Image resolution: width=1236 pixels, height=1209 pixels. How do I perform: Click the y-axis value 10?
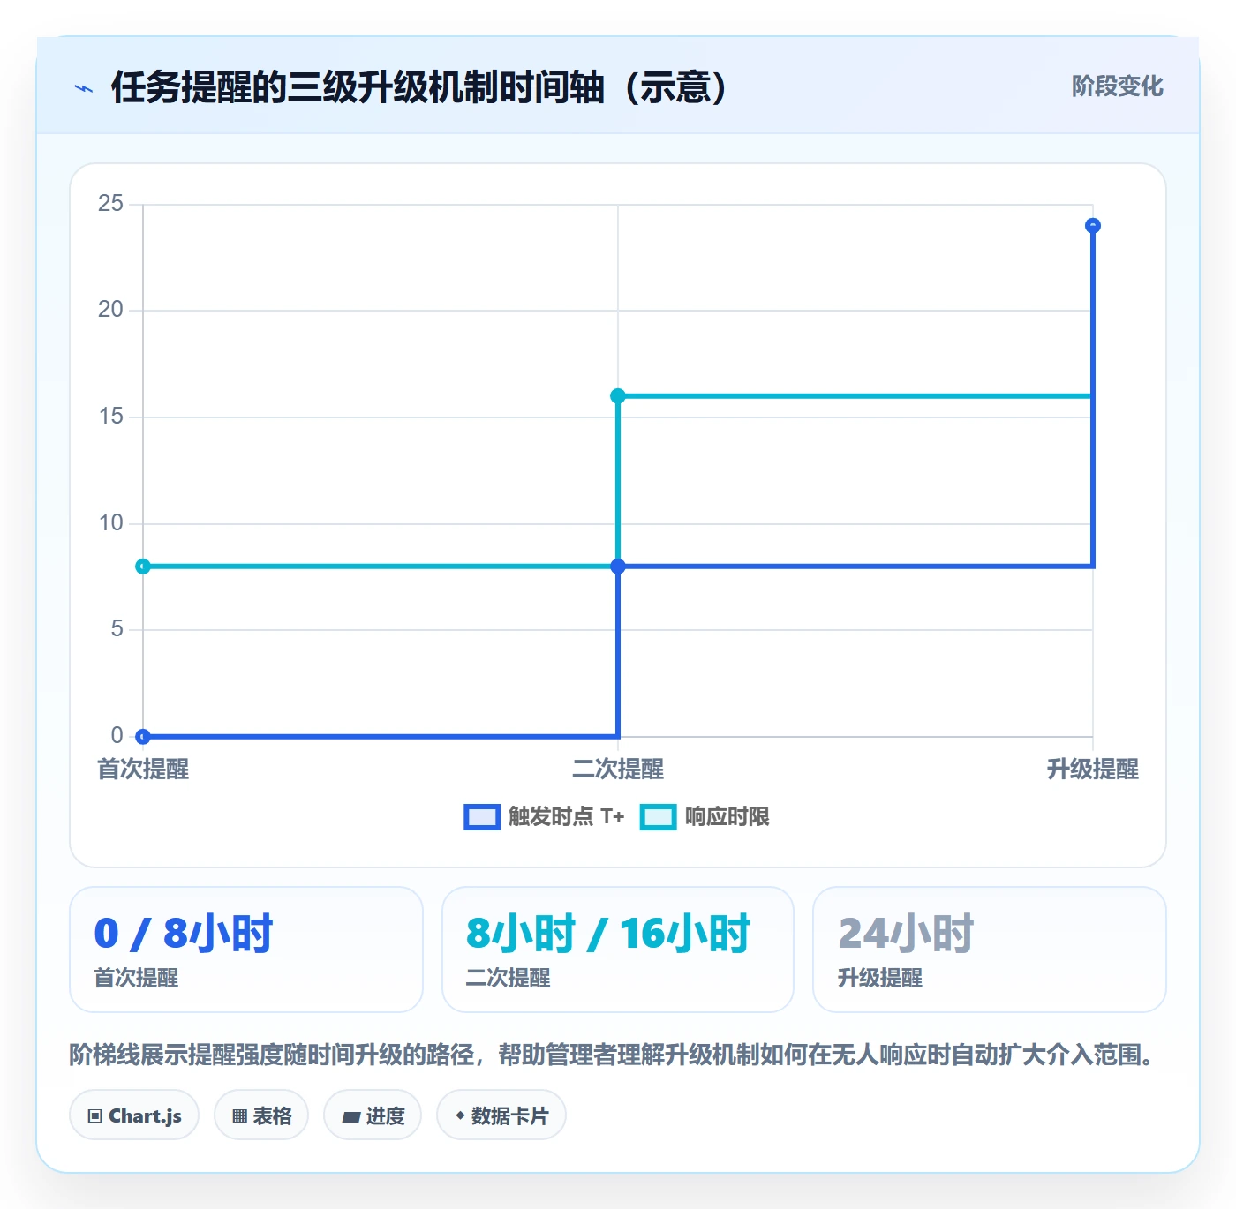point(110,523)
